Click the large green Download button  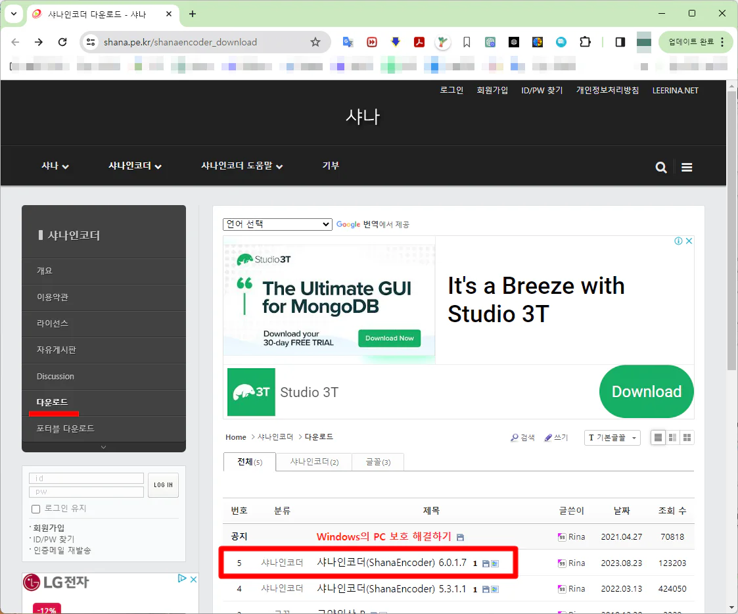pos(646,391)
